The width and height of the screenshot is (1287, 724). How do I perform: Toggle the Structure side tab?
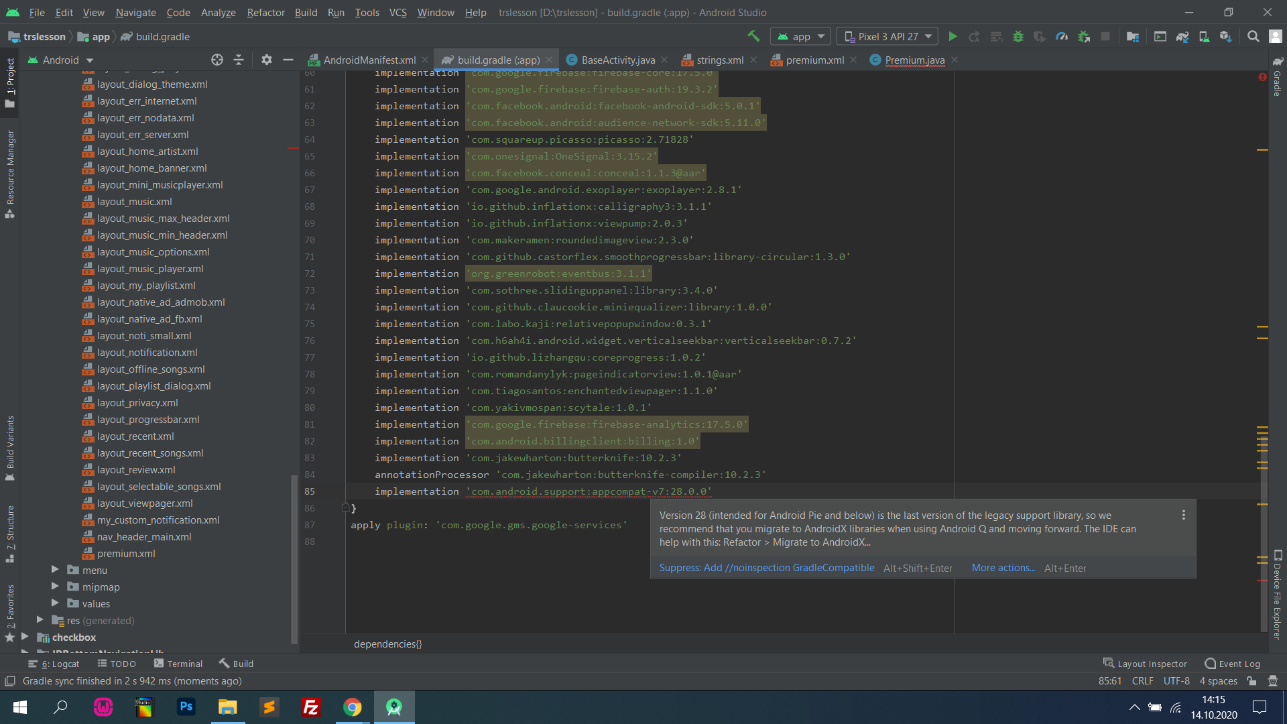pyautogui.click(x=10, y=534)
